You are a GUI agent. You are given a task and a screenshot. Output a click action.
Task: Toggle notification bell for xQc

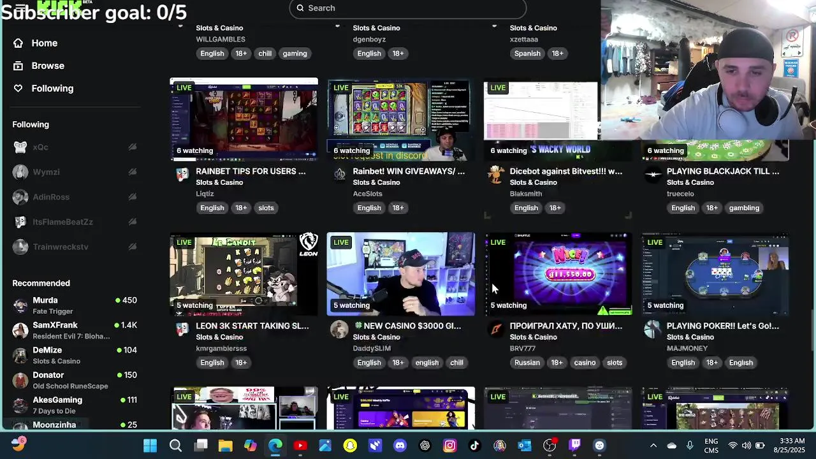tap(133, 147)
